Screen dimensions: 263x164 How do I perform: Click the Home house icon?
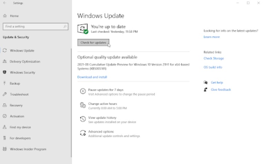point(5,16)
